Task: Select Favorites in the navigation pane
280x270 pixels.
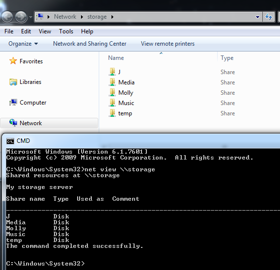Action: [31, 61]
